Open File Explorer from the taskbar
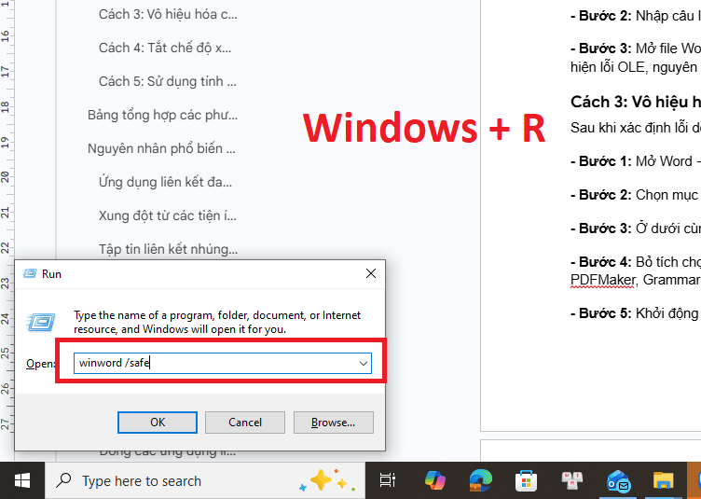Screen dimensions: 701x499 663,480
